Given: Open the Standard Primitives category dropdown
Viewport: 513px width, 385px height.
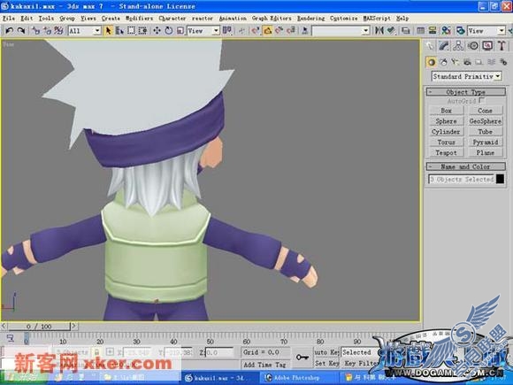Looking at the screenshot, I should [x=466, y=76].
